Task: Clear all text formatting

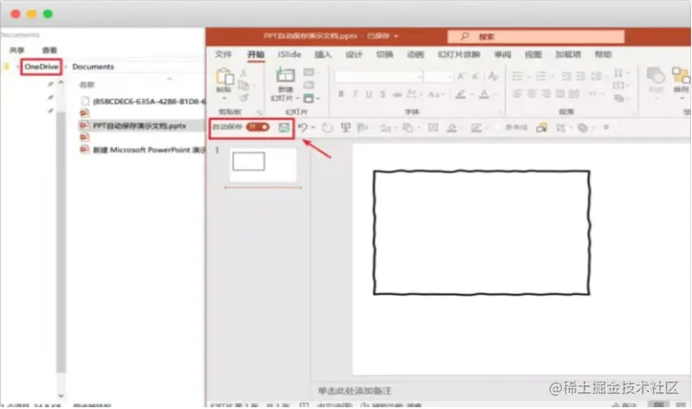Action: click(x=493, y=76)
